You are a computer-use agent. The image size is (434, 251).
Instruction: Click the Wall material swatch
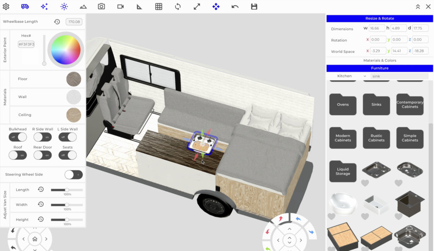tap(74, 97)
